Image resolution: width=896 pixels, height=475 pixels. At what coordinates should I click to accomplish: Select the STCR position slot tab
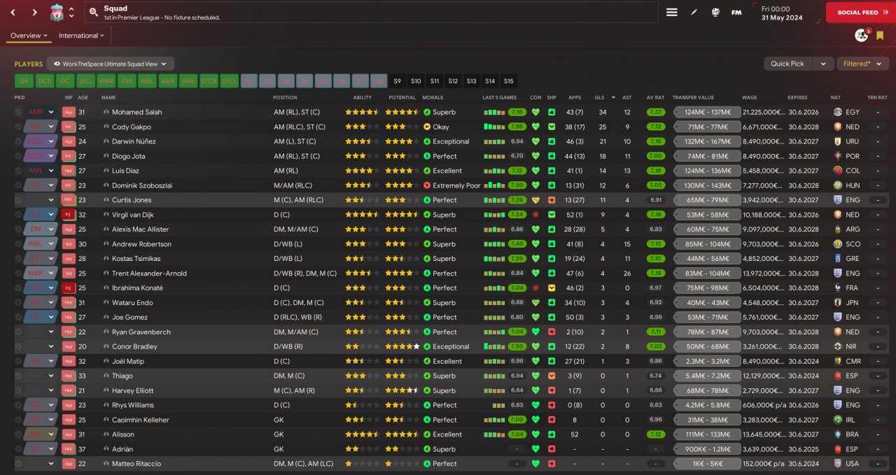209,81
